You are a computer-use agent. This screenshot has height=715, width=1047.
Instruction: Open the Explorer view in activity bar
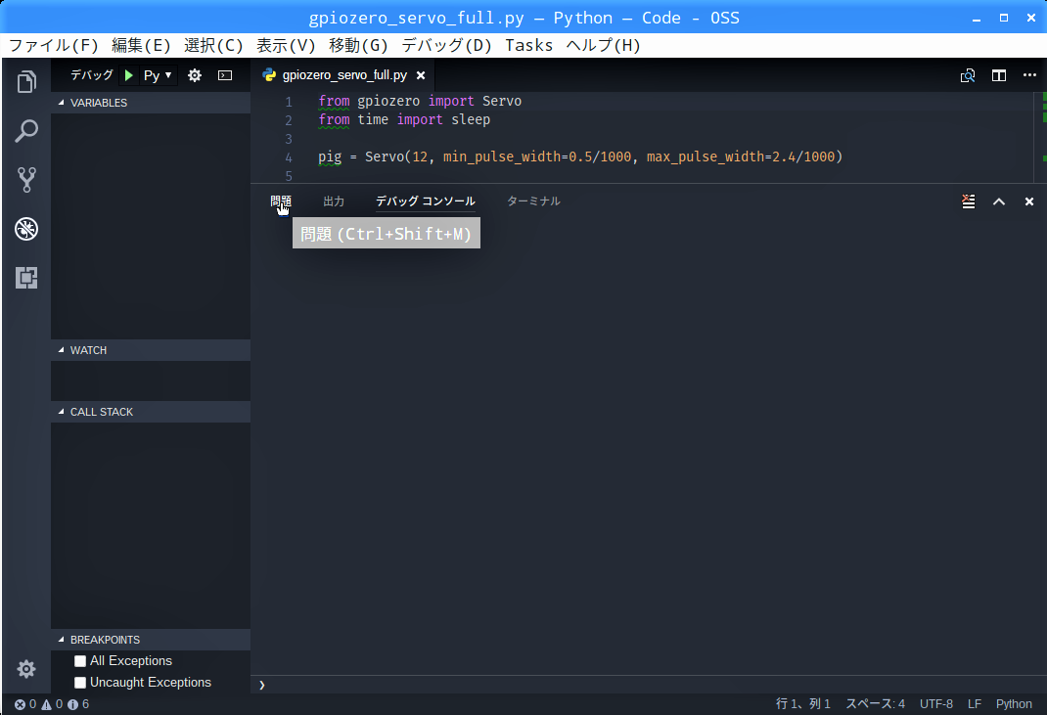click(26, 82)
